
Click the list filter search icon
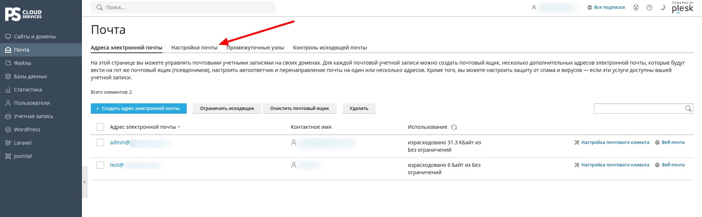point(688,108)
